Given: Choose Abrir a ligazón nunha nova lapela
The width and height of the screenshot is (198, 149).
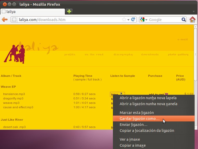Looking at the screenshot, I should coord(154,98).
